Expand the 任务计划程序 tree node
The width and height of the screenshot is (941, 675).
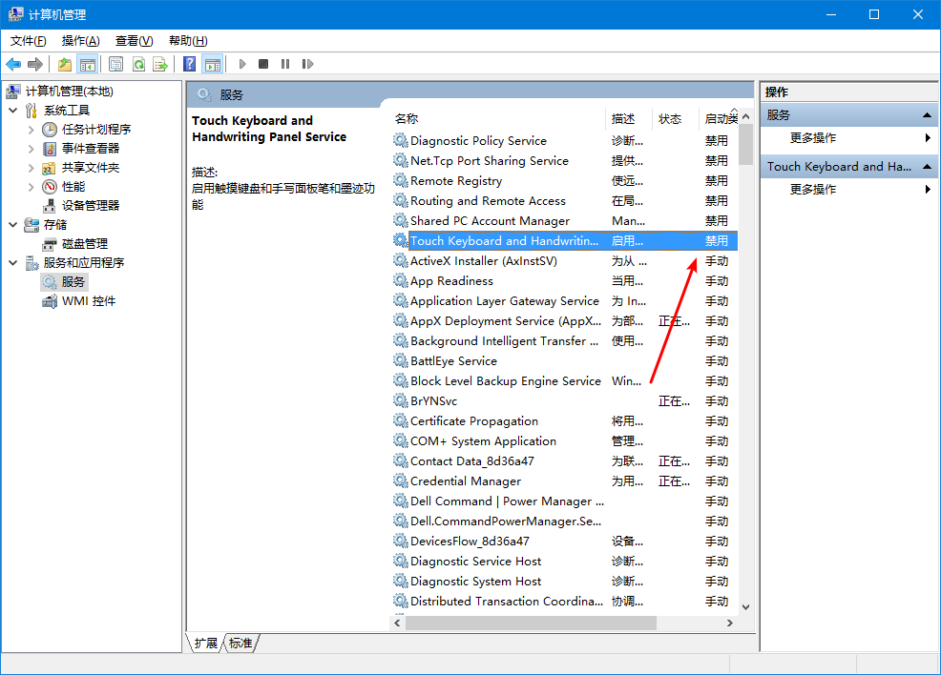(31, 130)
